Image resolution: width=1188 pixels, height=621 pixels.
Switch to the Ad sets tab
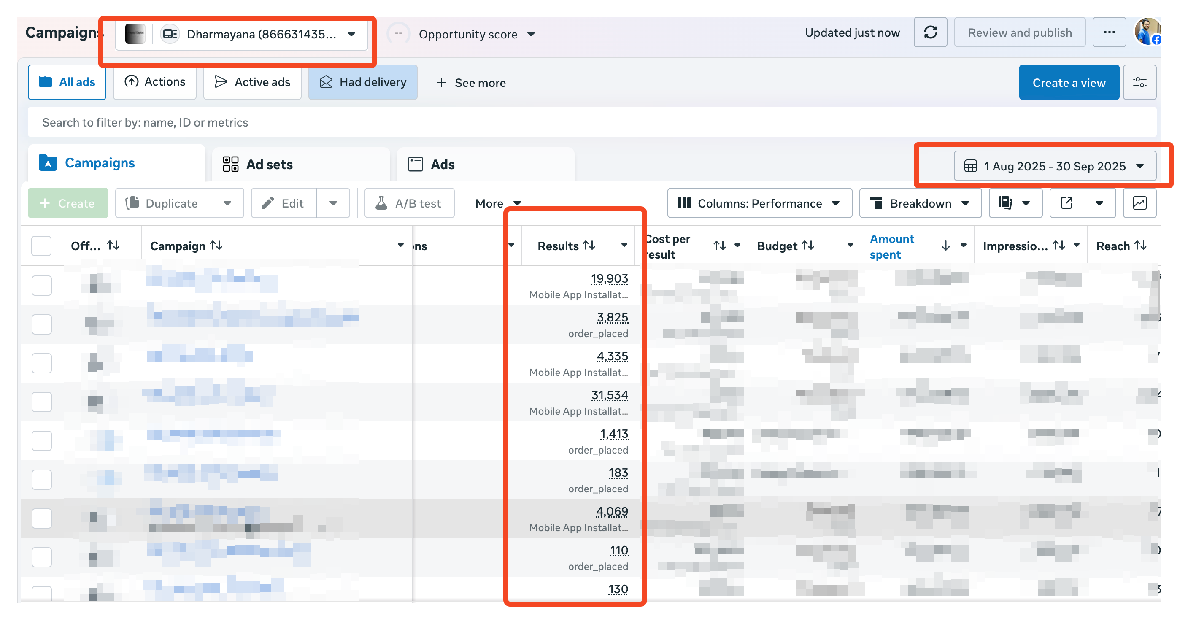[x=301, y=164]
